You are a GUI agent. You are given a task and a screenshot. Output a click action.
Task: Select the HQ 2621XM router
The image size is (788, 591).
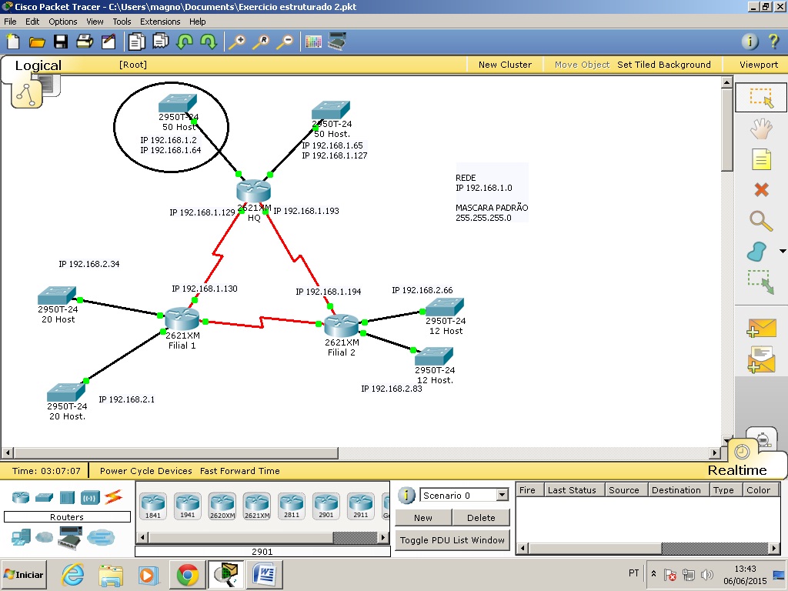254,191
